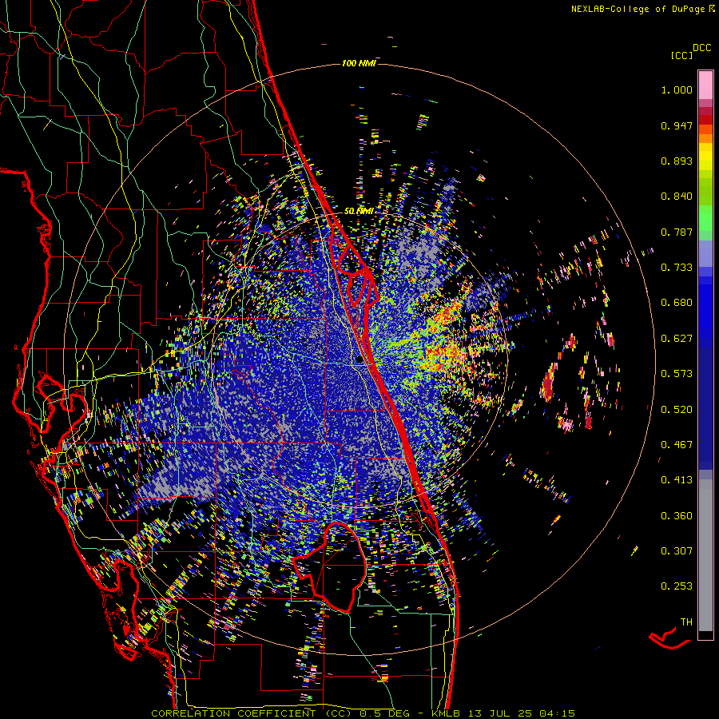Click the 0.733 legend value
719x719 pixels.
click(x=677, y=268)
